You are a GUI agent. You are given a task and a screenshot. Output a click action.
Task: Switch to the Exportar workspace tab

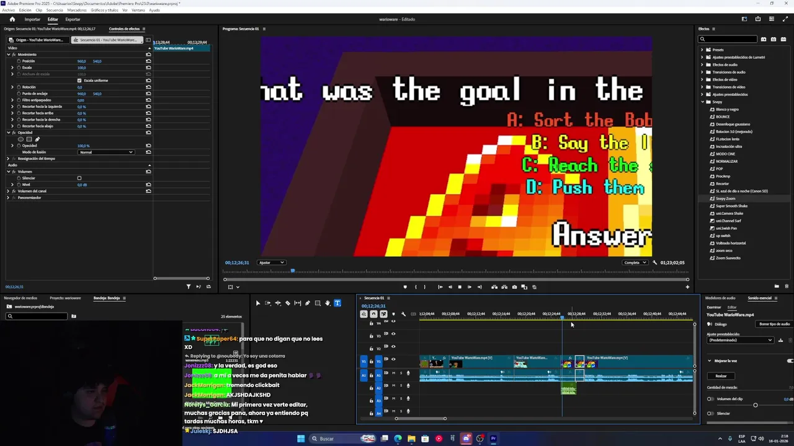tap(73, 19)
